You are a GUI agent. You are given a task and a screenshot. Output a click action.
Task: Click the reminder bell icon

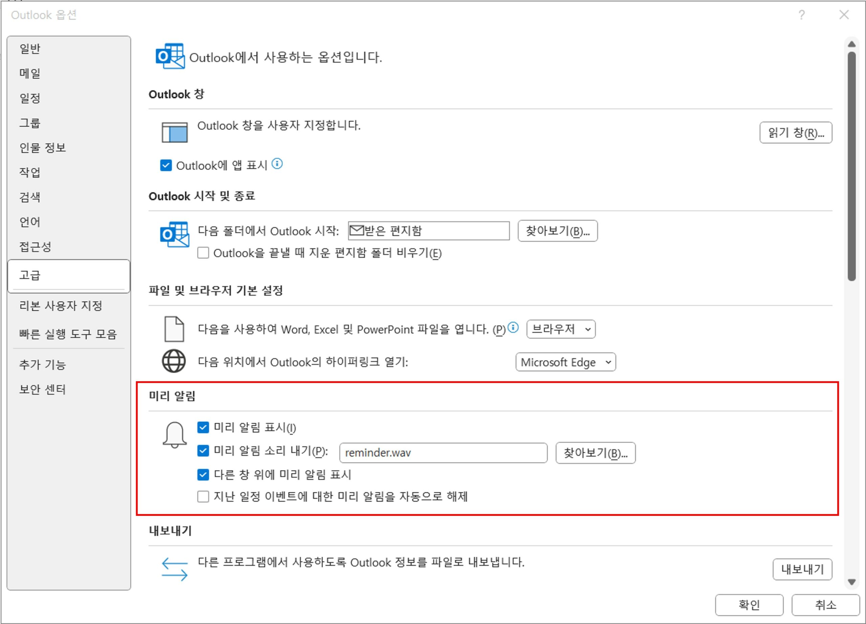(x=175, y=434)
